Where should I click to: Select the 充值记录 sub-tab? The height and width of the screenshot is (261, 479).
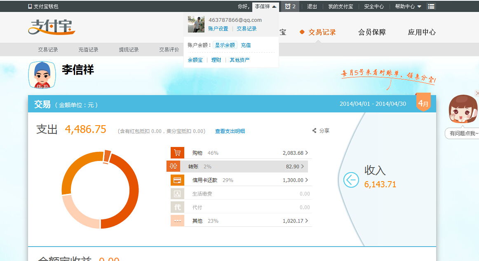(88, 50)
